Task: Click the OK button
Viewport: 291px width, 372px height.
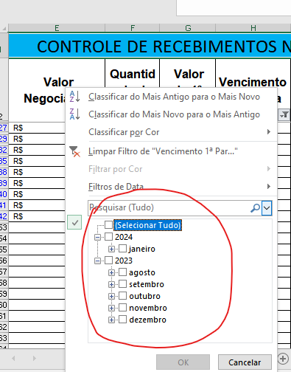Action: 183,362
